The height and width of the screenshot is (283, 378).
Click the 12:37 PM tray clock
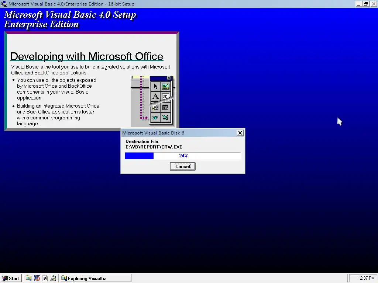(x=366, y=278)
